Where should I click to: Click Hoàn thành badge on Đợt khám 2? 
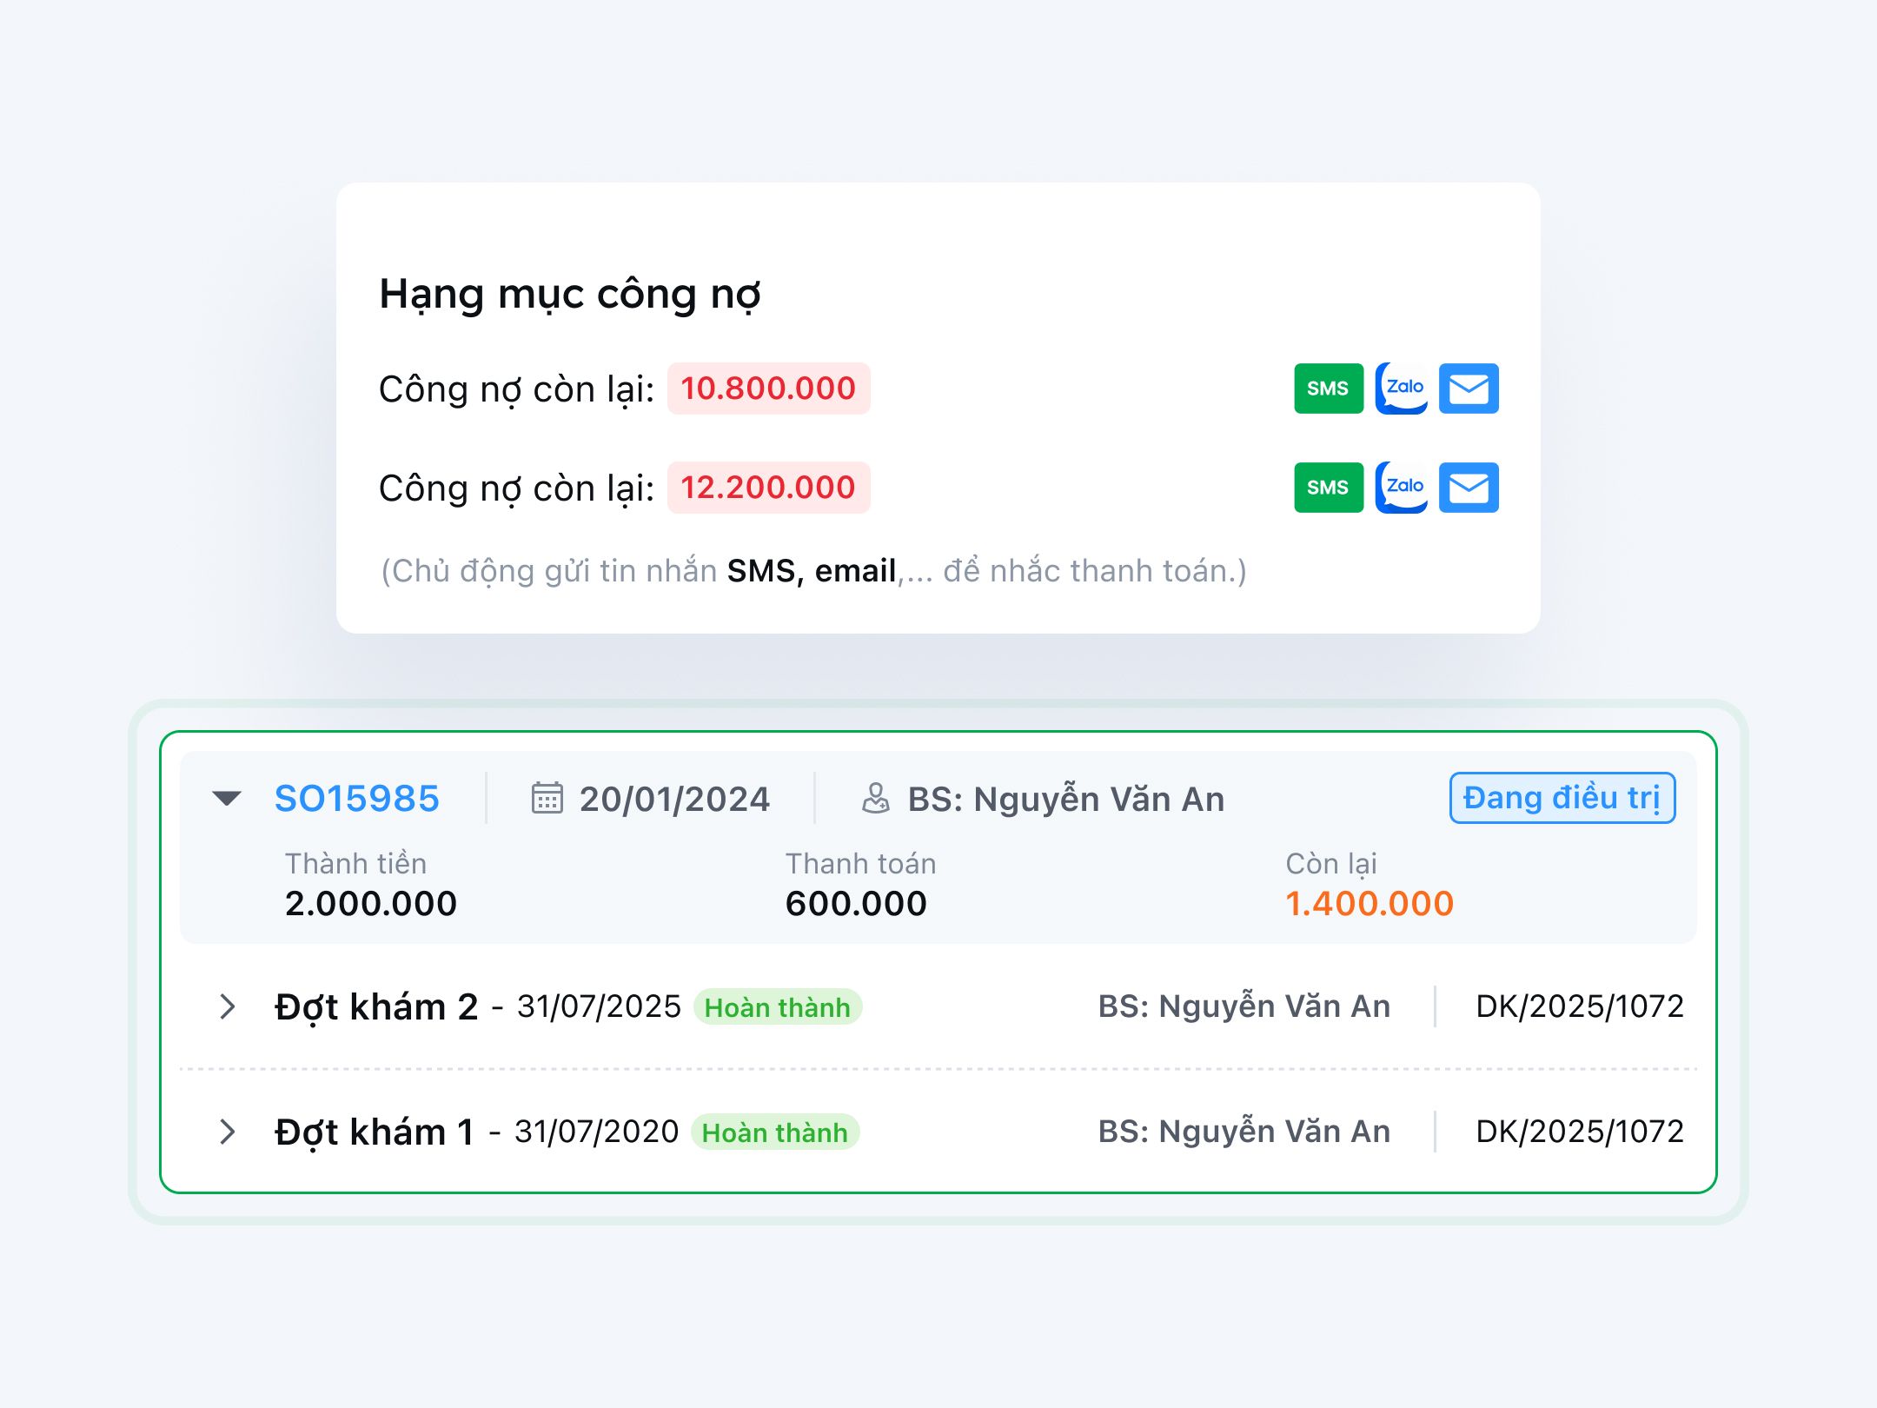point(777,1007)
